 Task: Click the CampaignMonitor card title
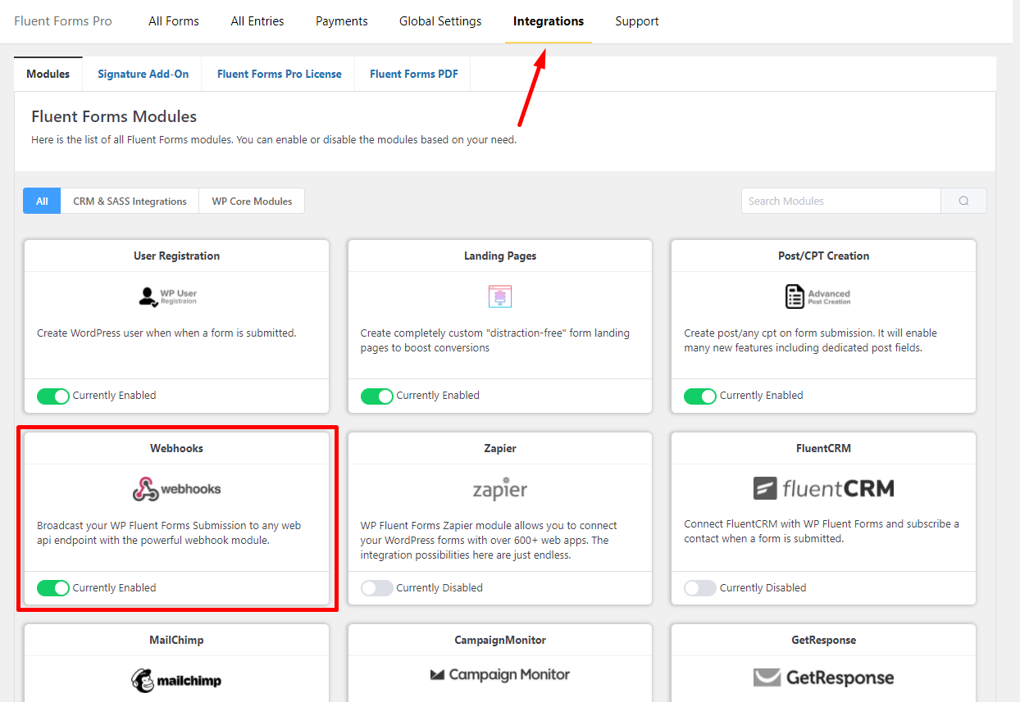tap(500, 640)
